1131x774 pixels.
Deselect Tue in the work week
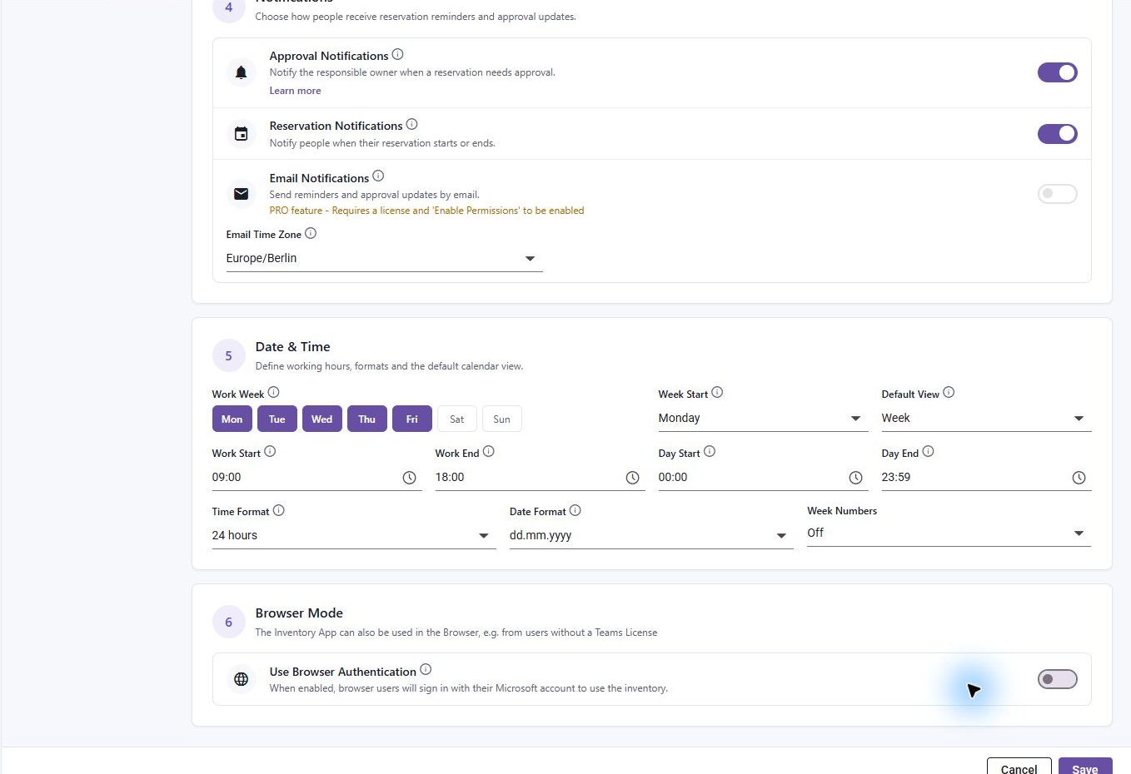click(x=277, y=419)
